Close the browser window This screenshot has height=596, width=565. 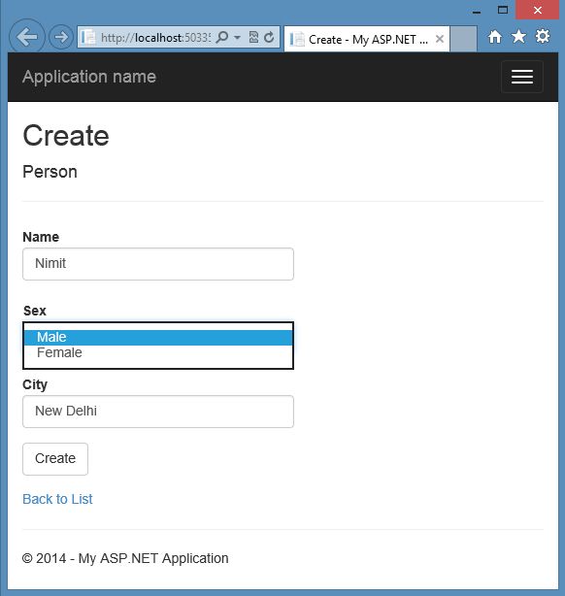pos(537,10)
